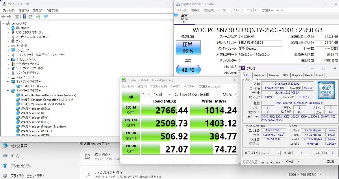Click the Help question-mark icon in Device Manager

coord(25,17)
